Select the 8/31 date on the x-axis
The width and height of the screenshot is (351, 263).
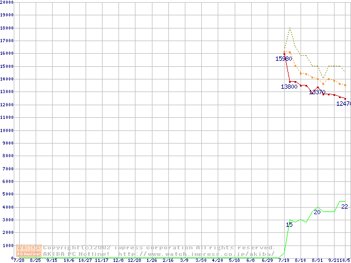pyautogui.click(x=316, y=260)
